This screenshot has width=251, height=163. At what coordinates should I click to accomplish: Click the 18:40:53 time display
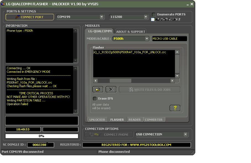tap(23, 129)
